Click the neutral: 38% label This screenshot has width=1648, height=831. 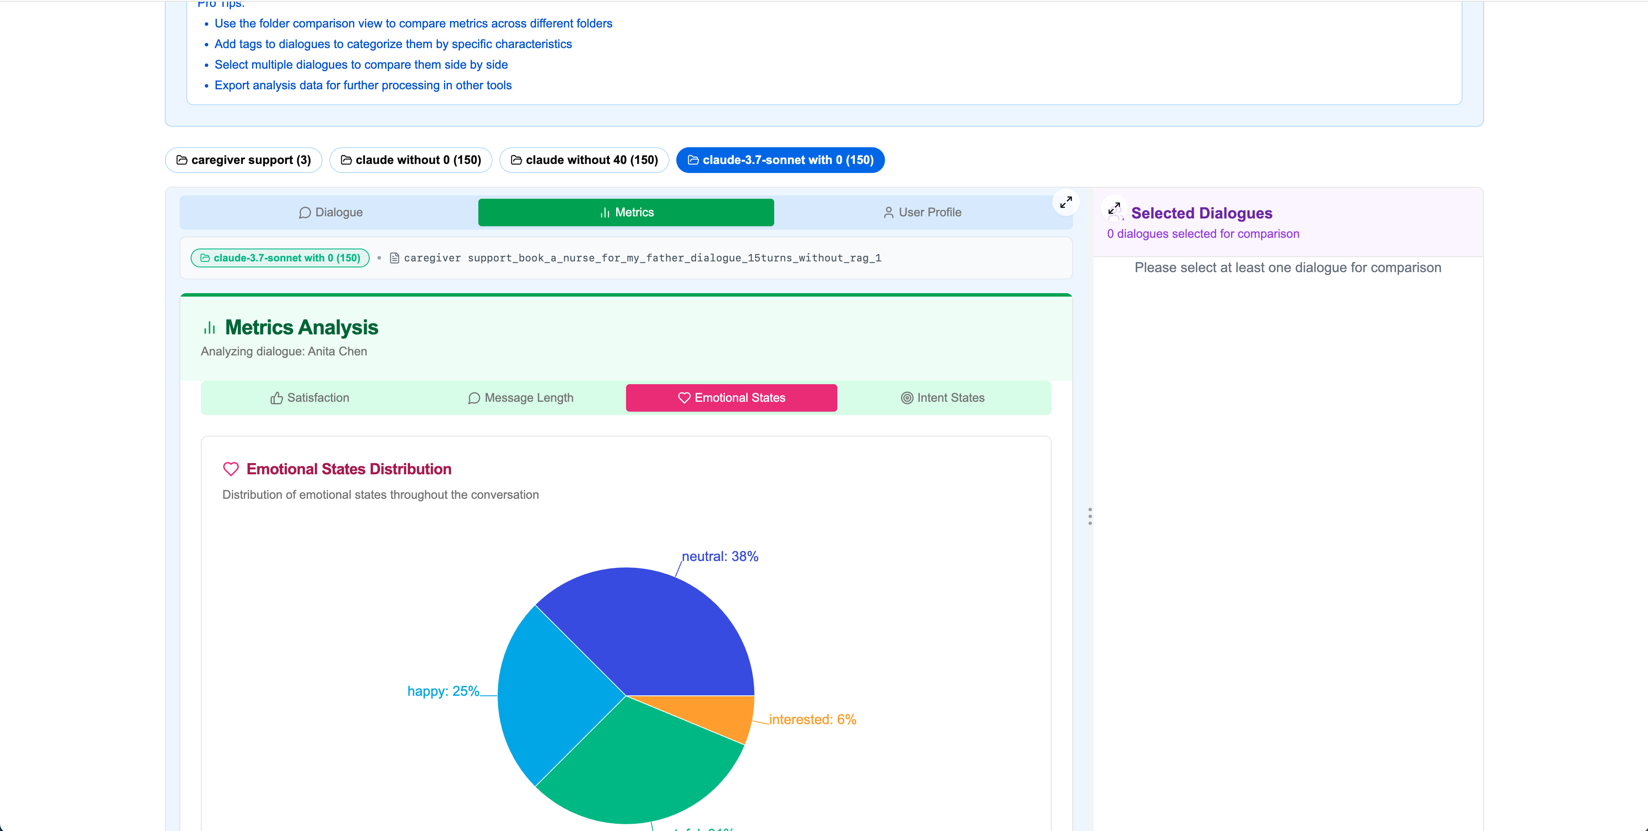(x=720, y=557)
